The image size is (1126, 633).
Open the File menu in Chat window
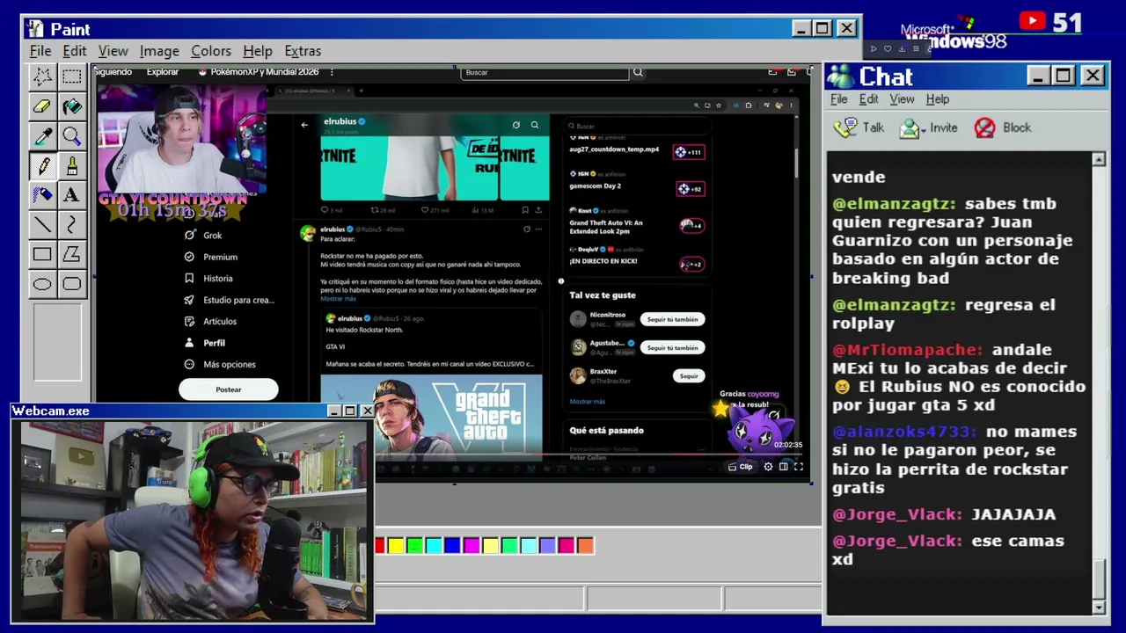(x=838, y=99)
